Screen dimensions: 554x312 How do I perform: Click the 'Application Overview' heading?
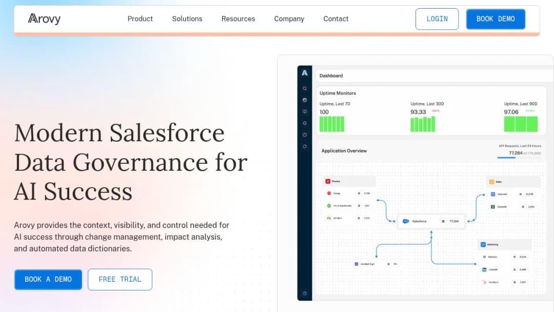click(x=344, y=151)
